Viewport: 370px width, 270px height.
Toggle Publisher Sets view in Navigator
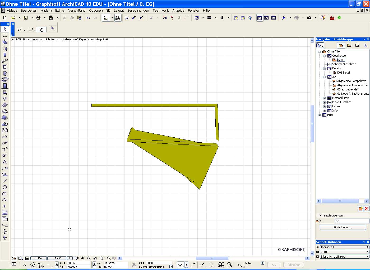pyautogui.click(x=365, y=45)
